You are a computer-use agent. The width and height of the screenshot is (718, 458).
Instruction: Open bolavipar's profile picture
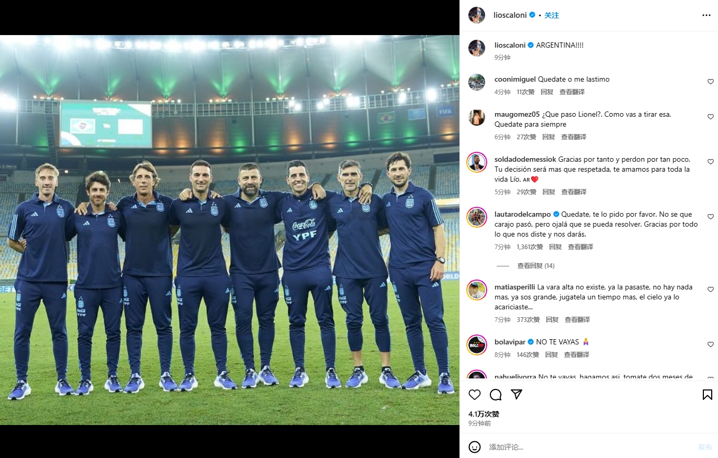point(477,344)
